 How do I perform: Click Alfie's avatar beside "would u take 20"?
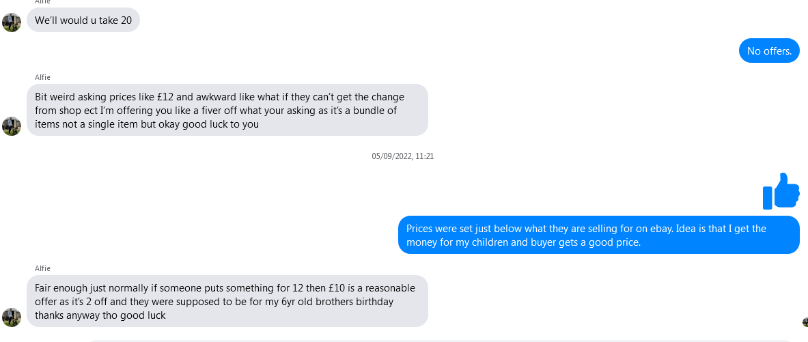tap(12, 23)
